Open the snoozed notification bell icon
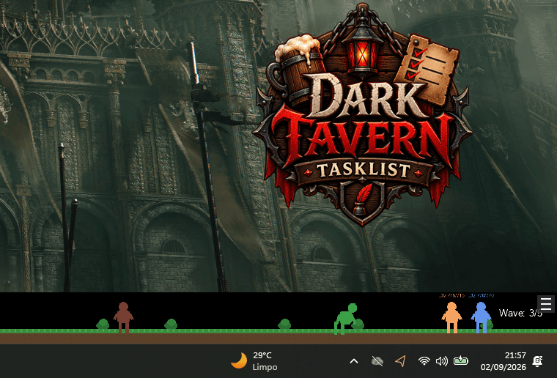Image resolution: width=557 pixels, height=378 pixels. (537, 361)
